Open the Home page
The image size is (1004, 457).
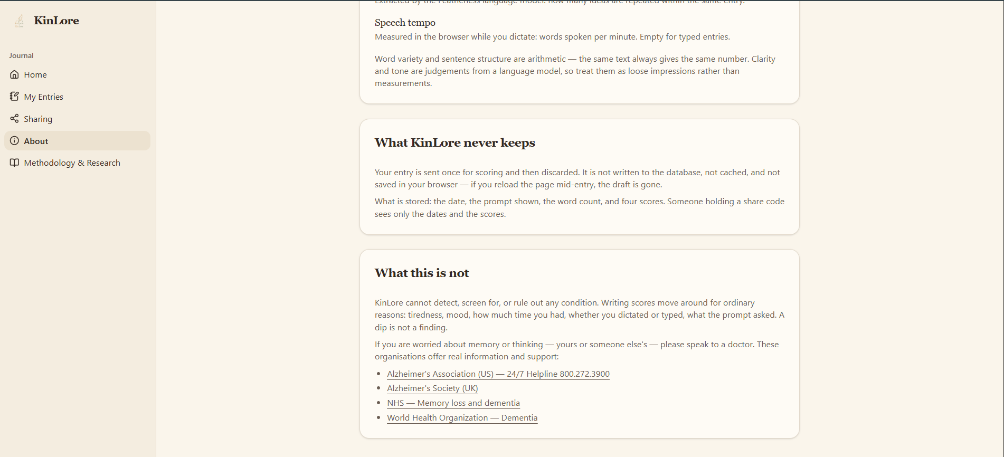pos(77,74)
